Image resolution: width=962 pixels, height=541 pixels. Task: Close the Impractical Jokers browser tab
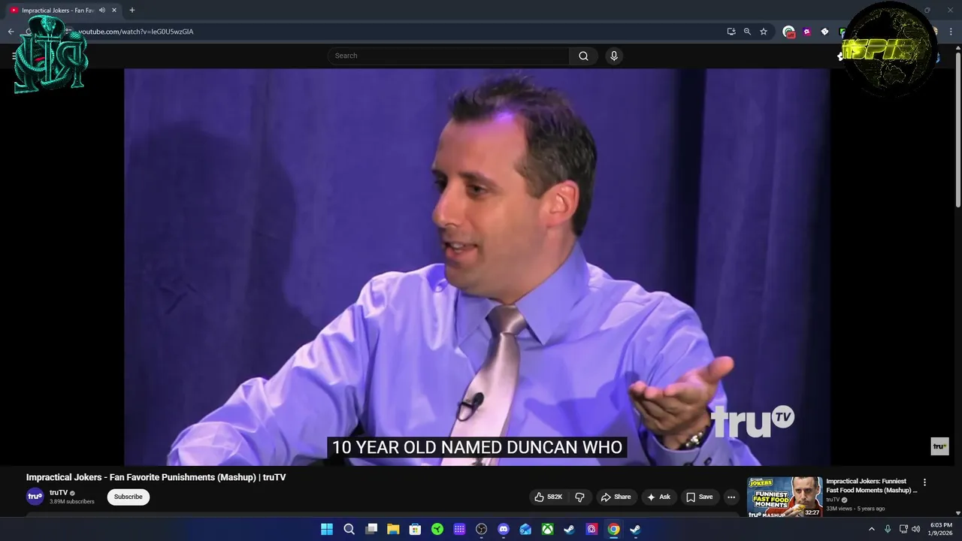tap(114, 11)
